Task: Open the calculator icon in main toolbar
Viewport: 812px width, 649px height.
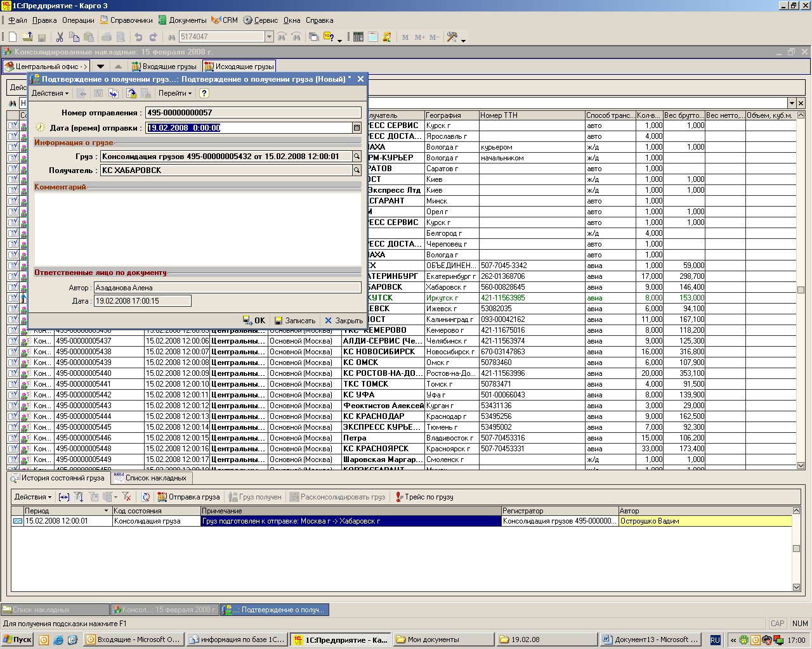Action: [x=358, y=37]
